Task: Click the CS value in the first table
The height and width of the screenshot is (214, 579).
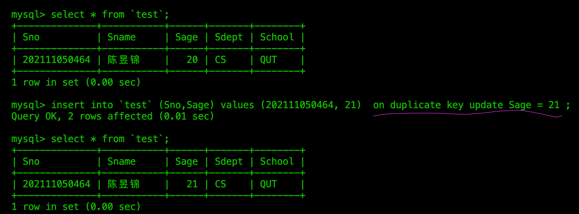Action: (220, 60)
